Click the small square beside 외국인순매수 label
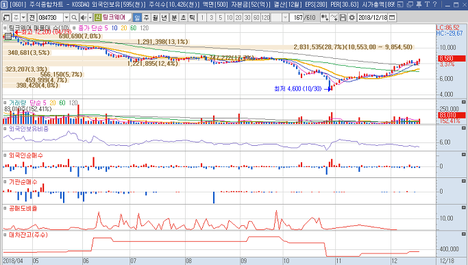This screenshot has height=265, width=468. coord(5,155)
